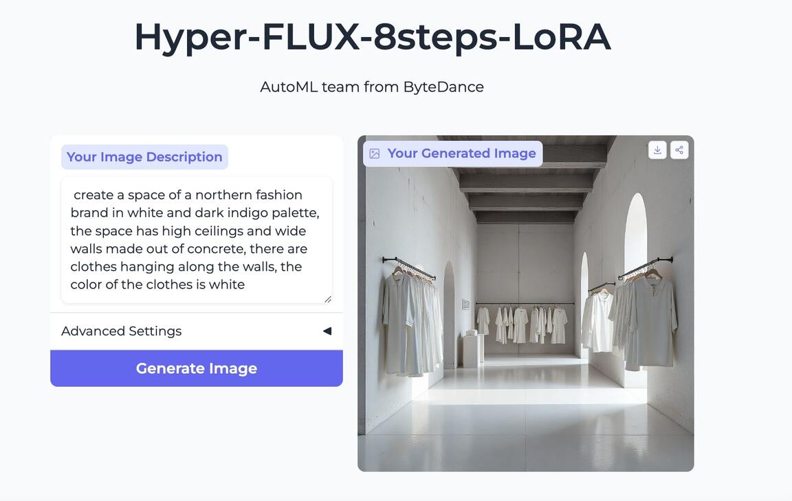Focus the image description text area
This screenshot has height=501, width=792.
pyautogui.click(x=197, y=240)
